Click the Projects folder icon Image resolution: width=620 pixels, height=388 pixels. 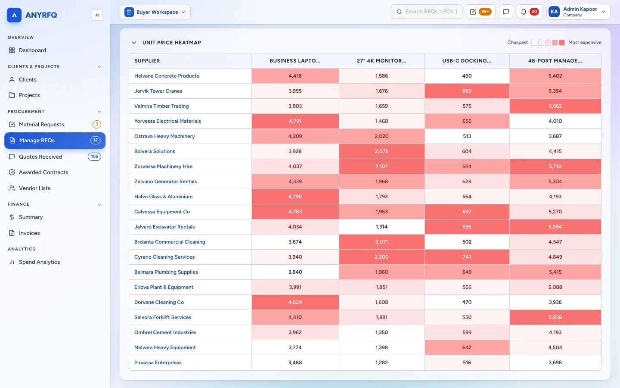tap(12, 95)
